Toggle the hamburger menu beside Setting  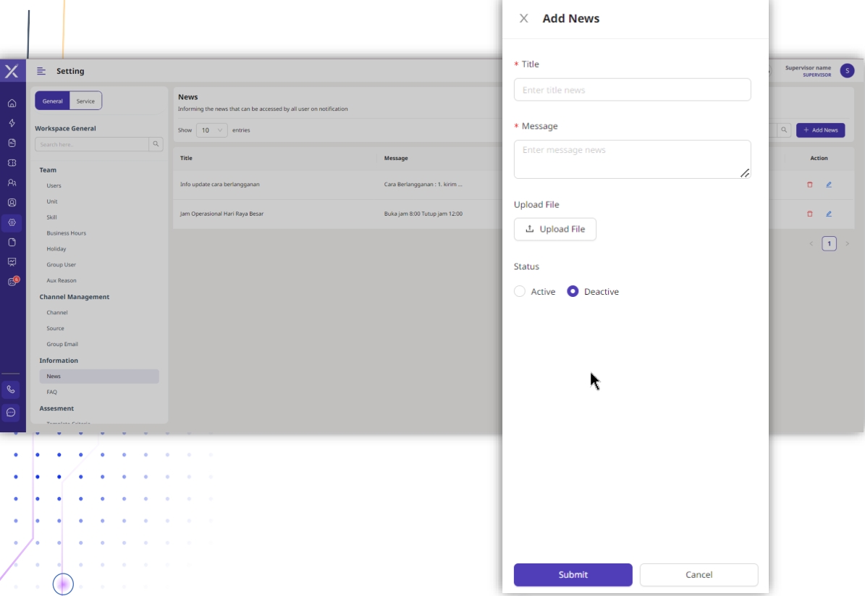[x=41, y=71]
